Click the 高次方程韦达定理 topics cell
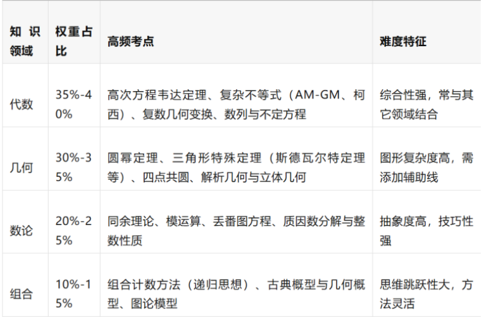484x320 pixels. pos(236,104)
